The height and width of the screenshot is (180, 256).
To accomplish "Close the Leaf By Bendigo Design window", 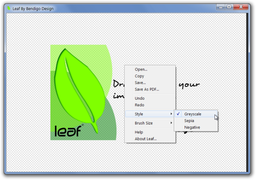I will pos(243,7).
